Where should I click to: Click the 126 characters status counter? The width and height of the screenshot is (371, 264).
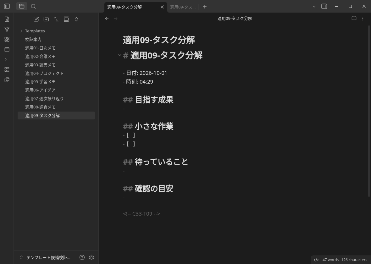click(x=354, y=260)
